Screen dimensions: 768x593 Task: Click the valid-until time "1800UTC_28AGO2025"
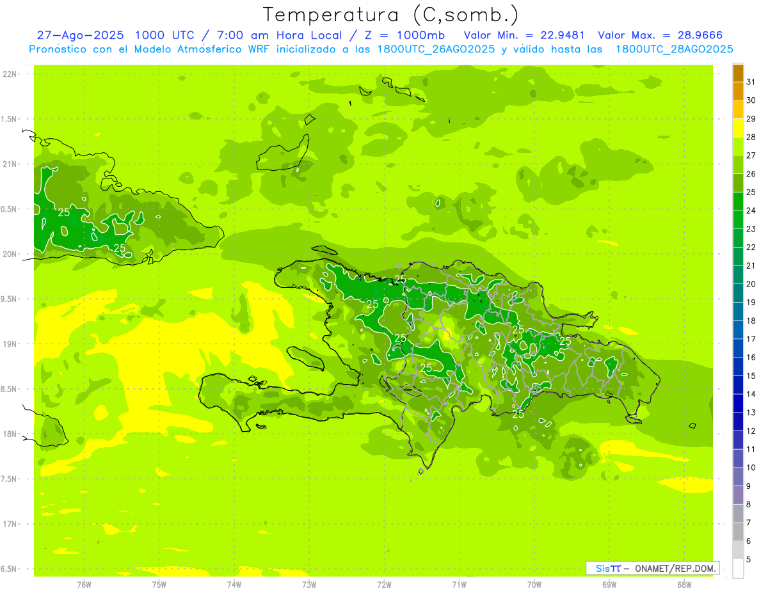[x=674, y=49]
